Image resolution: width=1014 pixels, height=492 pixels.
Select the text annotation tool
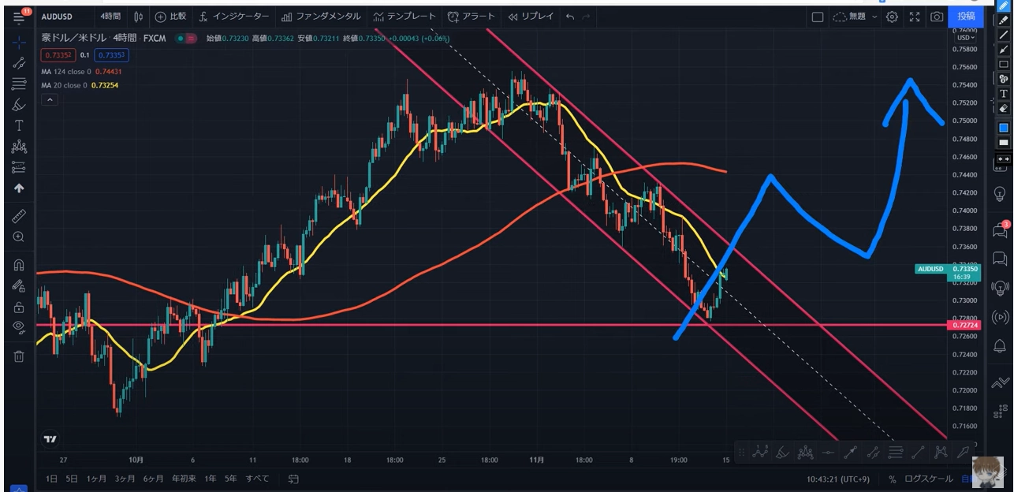pyautogui.click(x=19, y=125)
